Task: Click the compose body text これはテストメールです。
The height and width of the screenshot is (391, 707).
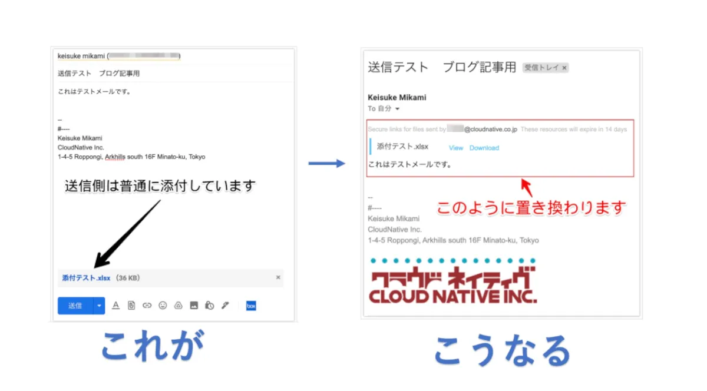Action: pyautogui.click(x=94, y=91)
